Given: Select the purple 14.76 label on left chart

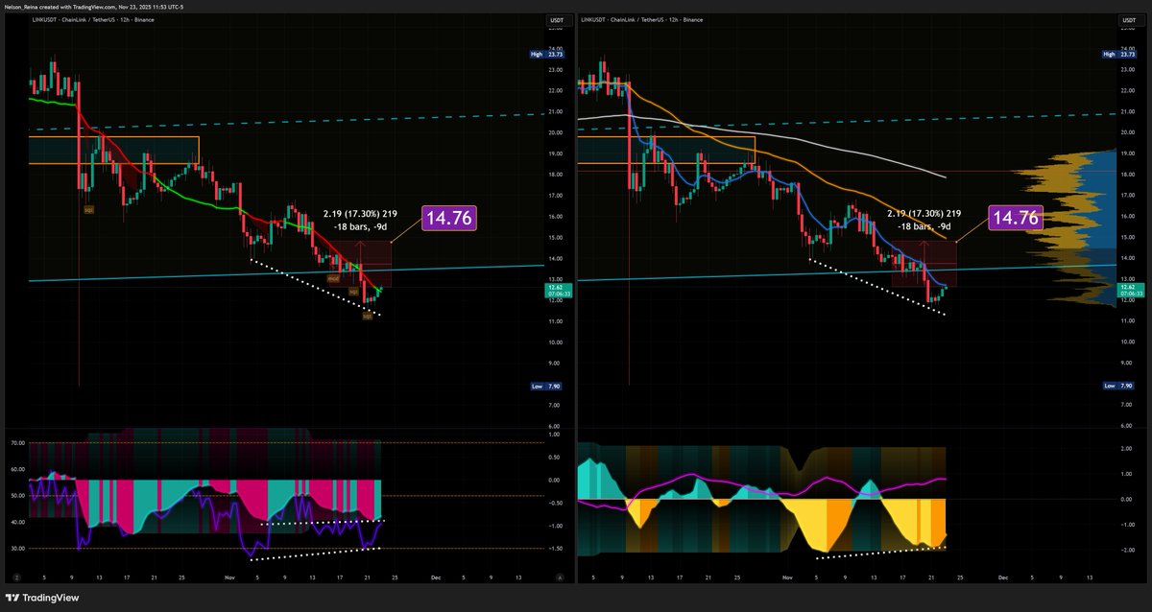Looking at the screenshot, I should tap(448, 218).
